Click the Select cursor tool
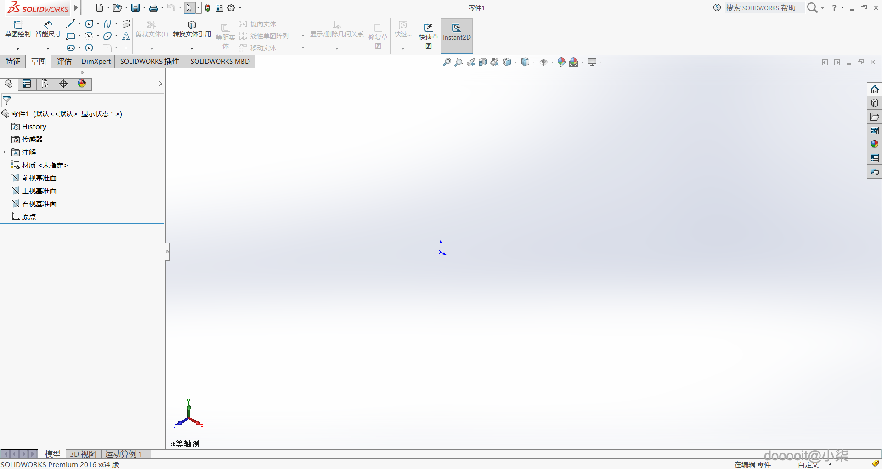 tap(189, 8)
